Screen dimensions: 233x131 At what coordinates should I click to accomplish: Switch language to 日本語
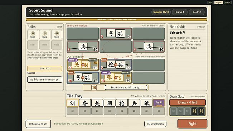click(228, 3)
